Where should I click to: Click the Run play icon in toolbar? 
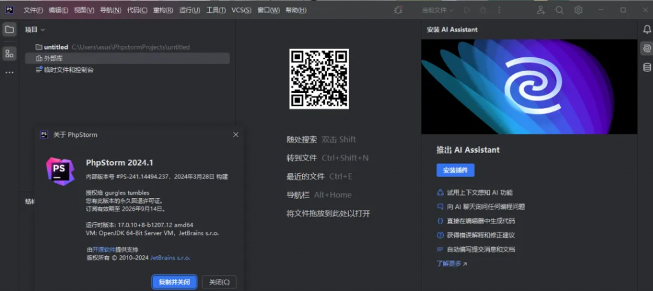pos(467,10)
